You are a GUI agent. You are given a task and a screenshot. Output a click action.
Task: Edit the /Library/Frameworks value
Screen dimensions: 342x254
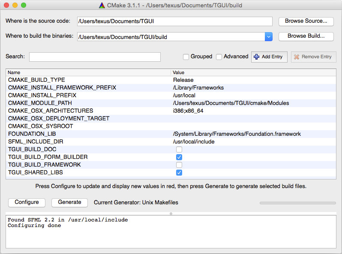tap(198, 88)
